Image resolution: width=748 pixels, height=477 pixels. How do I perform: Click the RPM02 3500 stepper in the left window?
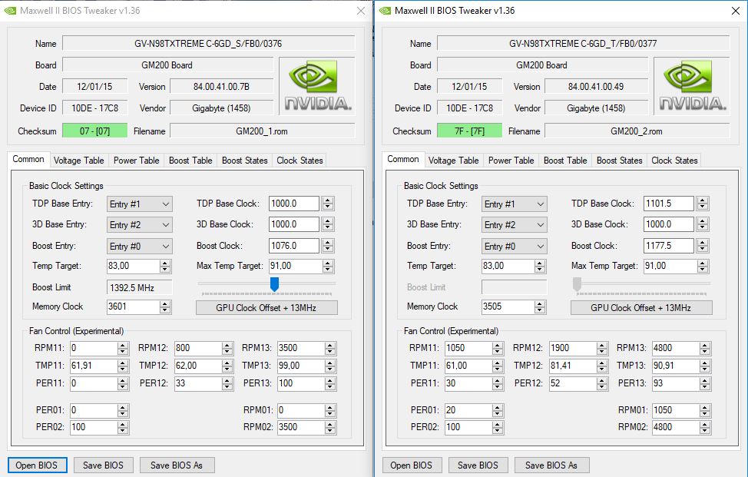click(330, 427)
